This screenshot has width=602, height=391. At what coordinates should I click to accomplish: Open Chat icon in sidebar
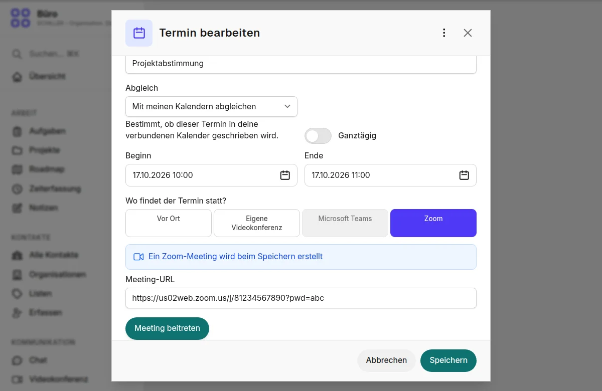[x=17, y=360]
